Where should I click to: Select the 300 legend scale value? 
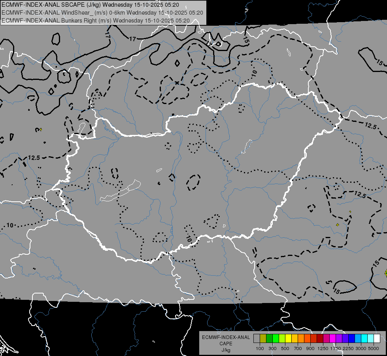pos(272,348)
